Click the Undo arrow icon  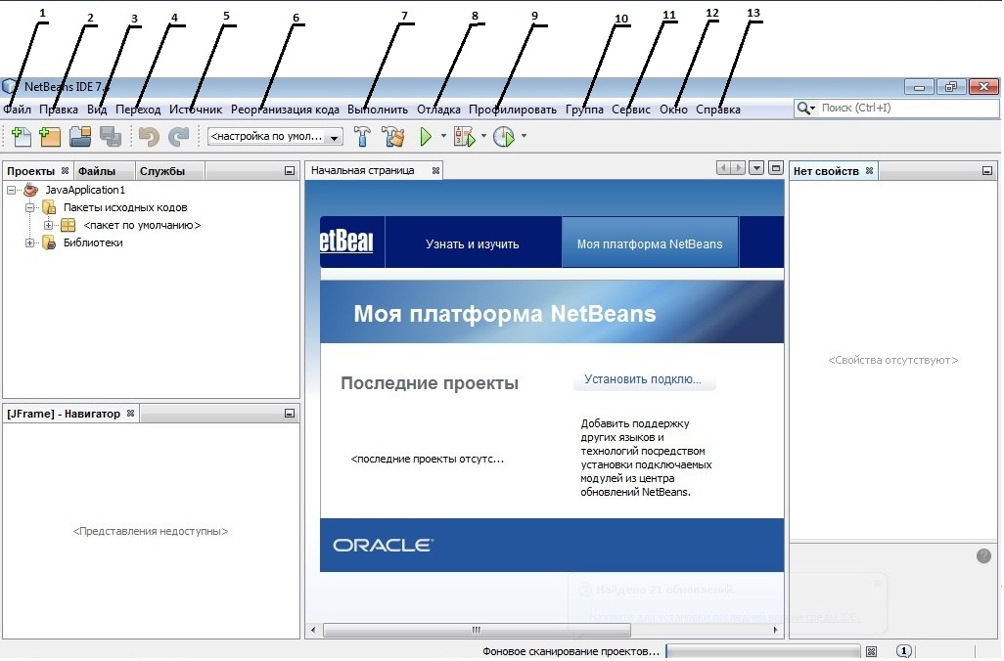coord(149,136)
